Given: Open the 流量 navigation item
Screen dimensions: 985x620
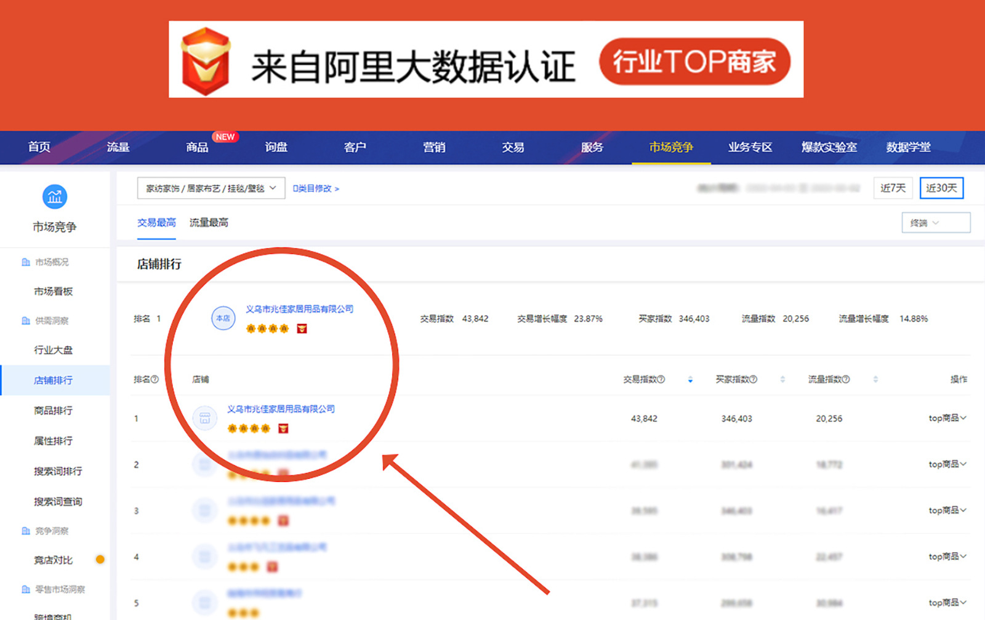Looking at the screenshot, I should (118, 147).
